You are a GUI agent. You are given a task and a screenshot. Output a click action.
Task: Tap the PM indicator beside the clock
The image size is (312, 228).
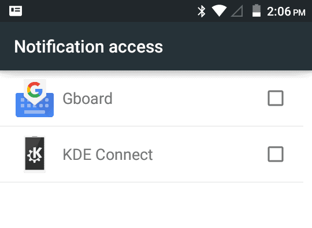(x=299, y=13)
